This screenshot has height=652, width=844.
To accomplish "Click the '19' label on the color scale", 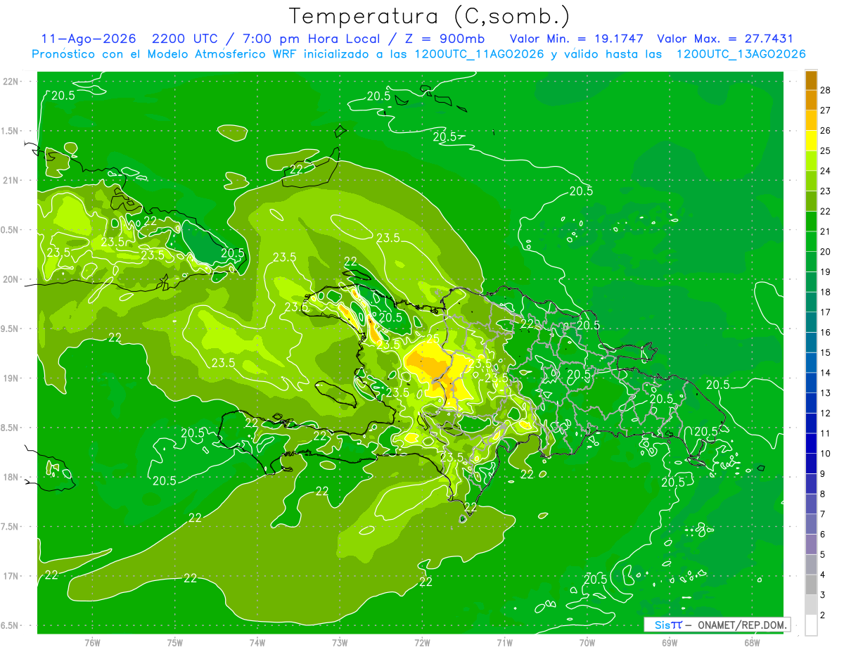I will pyautogui.click(x=825, y=271).
